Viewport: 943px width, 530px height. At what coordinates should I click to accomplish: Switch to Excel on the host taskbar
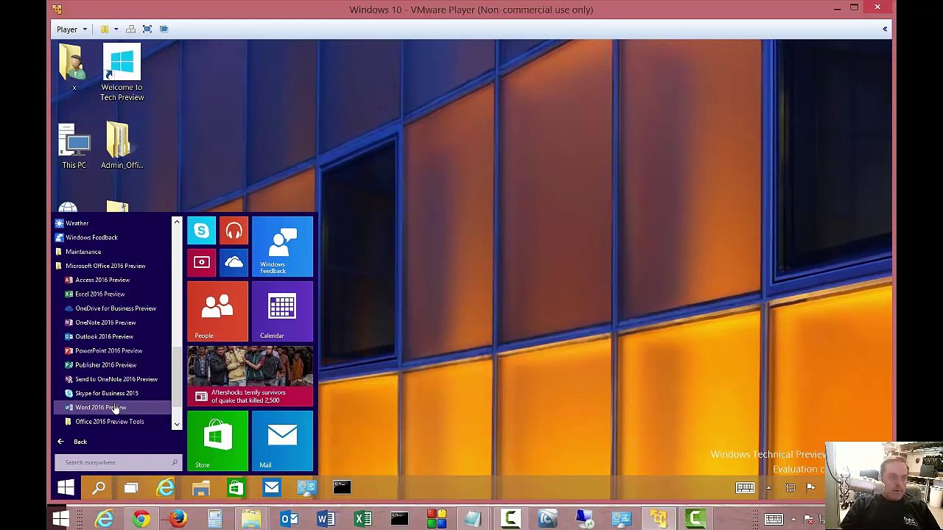click(x=362, y=519)
